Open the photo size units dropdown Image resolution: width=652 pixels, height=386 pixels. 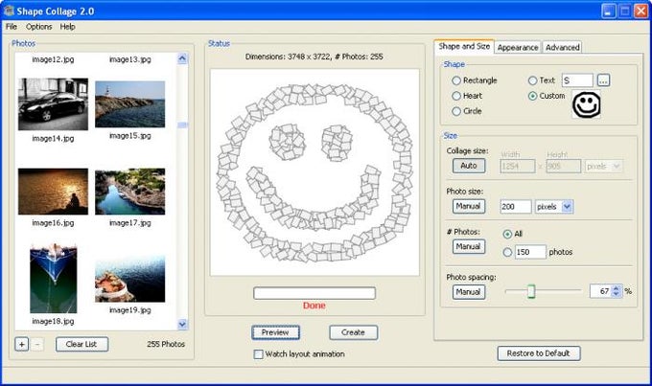[568, 207]
